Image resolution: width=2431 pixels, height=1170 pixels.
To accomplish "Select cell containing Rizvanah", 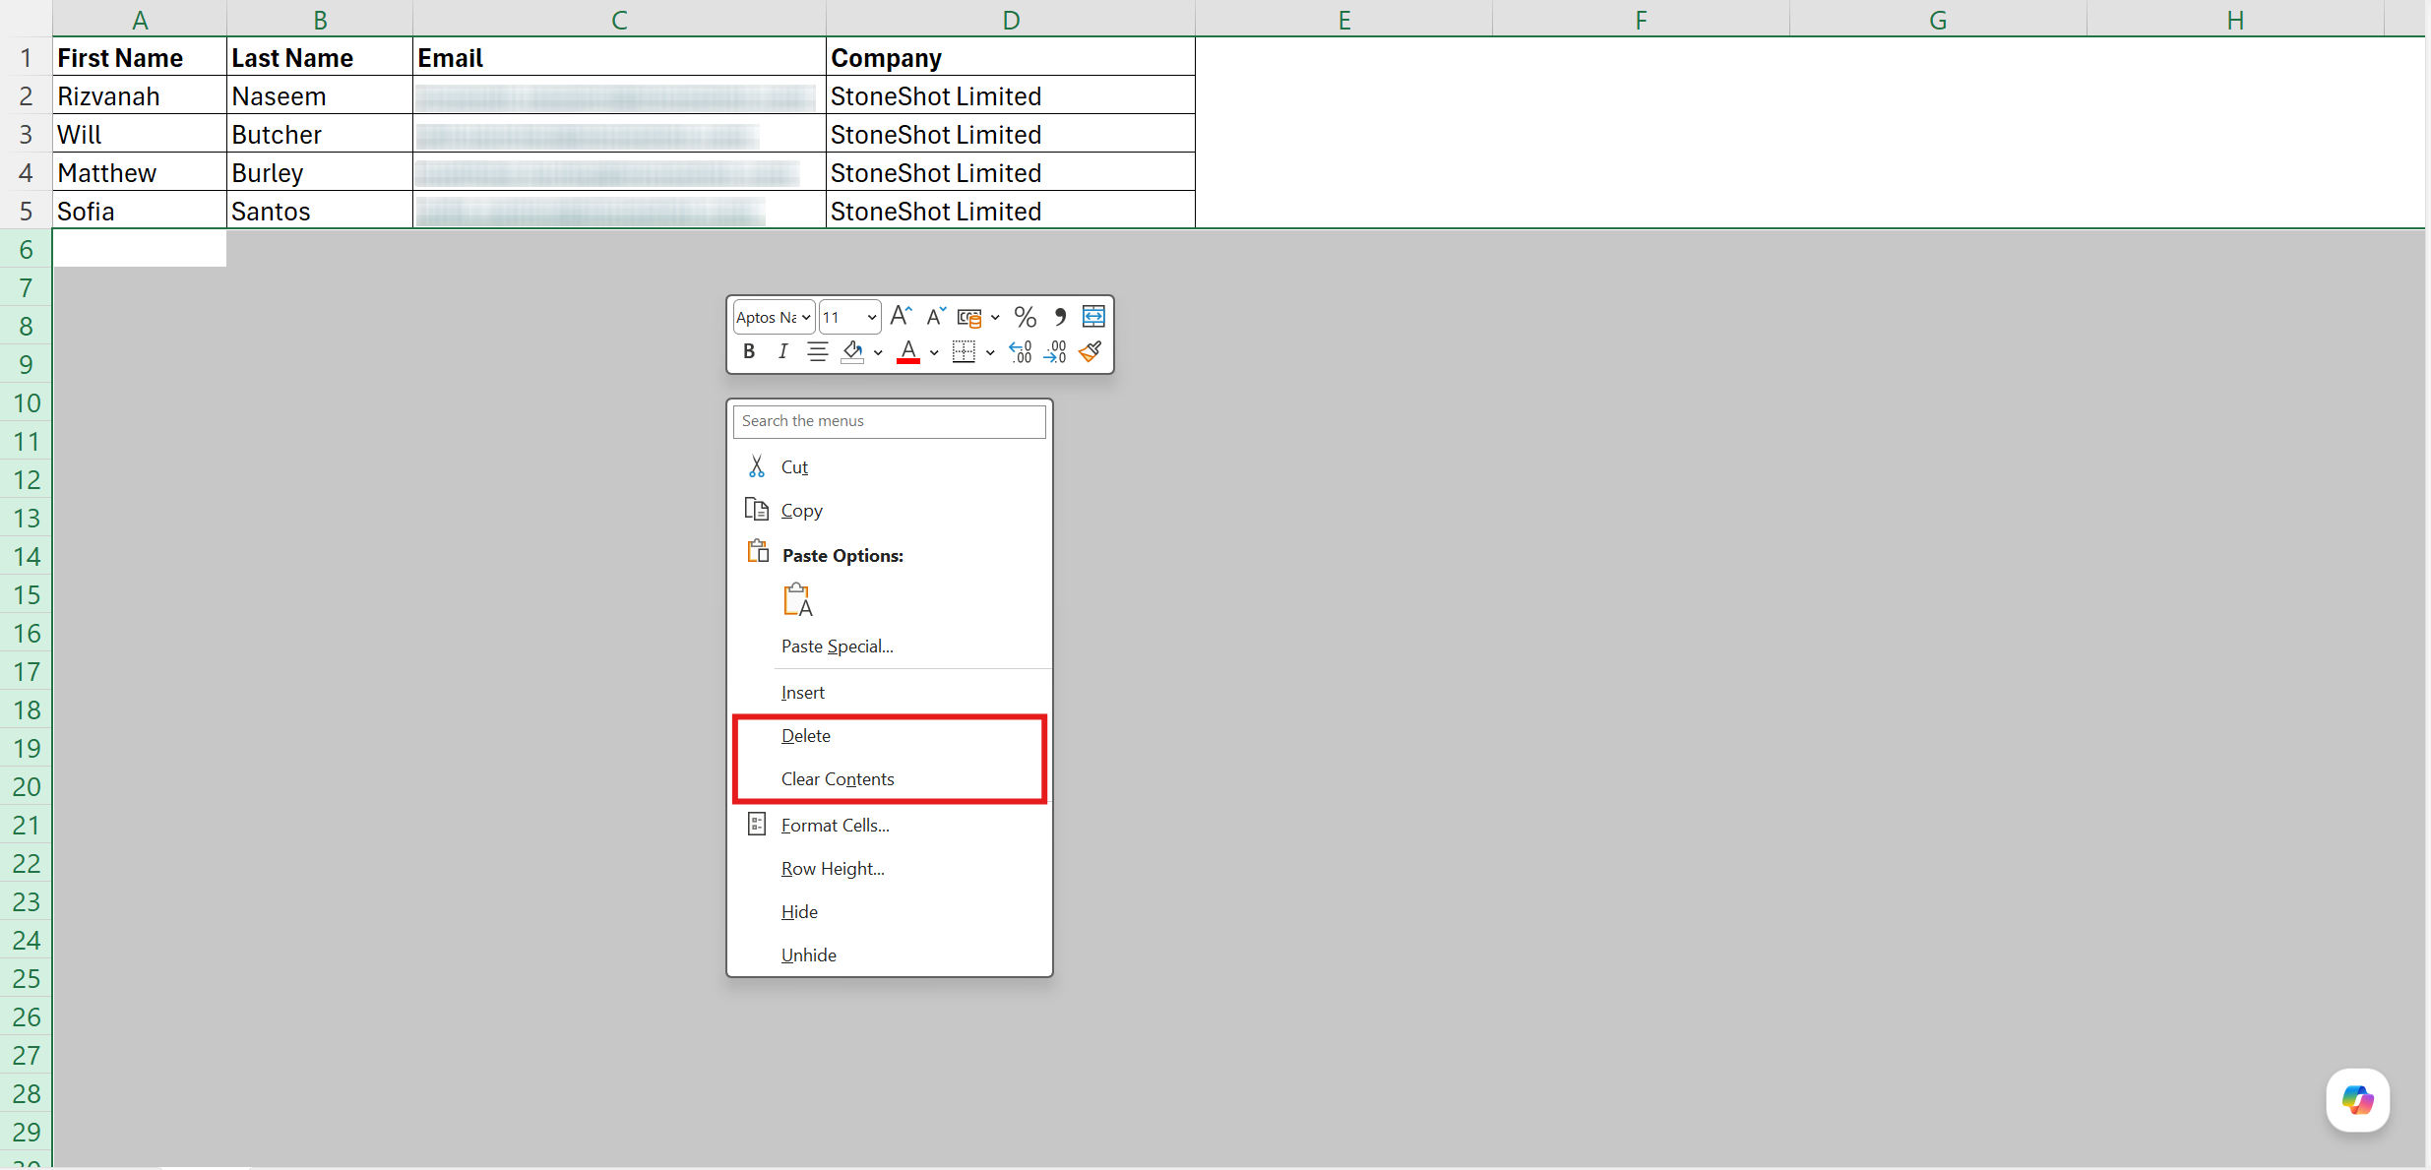I will (x=140, y=95).
